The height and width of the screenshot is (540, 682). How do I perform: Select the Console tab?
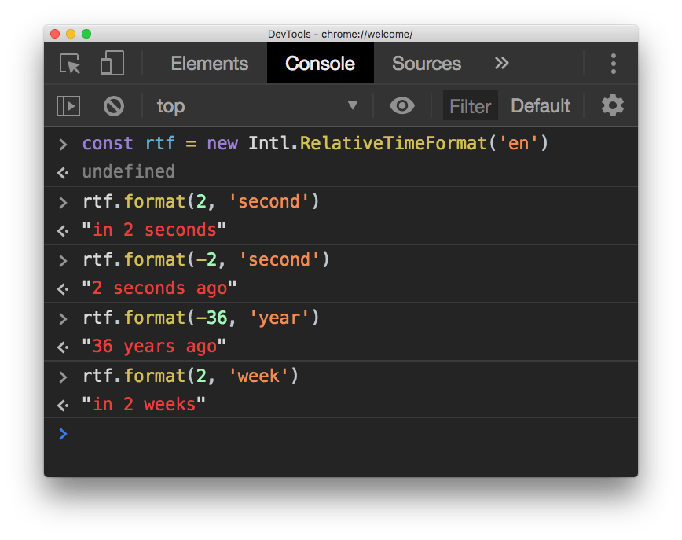click(x=320, y=64)
